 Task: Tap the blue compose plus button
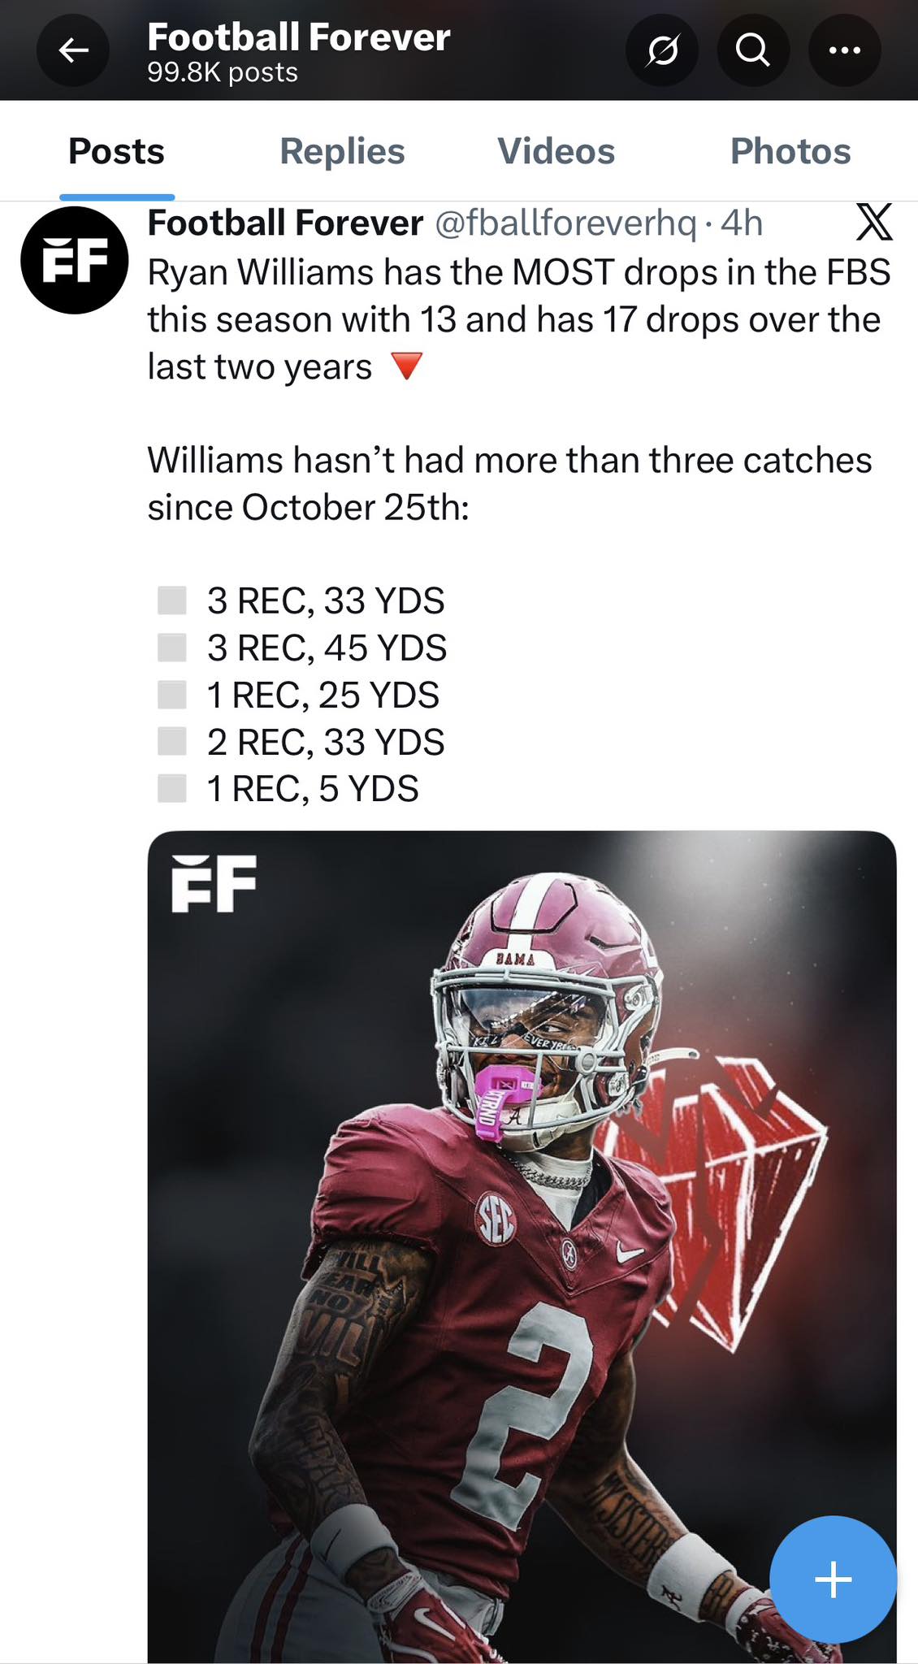click(833, 1579)
